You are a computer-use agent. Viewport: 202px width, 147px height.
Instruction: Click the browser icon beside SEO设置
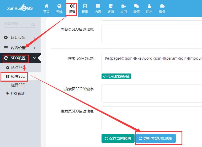pos(6,58)
